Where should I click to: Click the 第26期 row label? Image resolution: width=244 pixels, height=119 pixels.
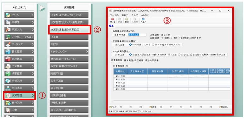[x=120, y=89]
